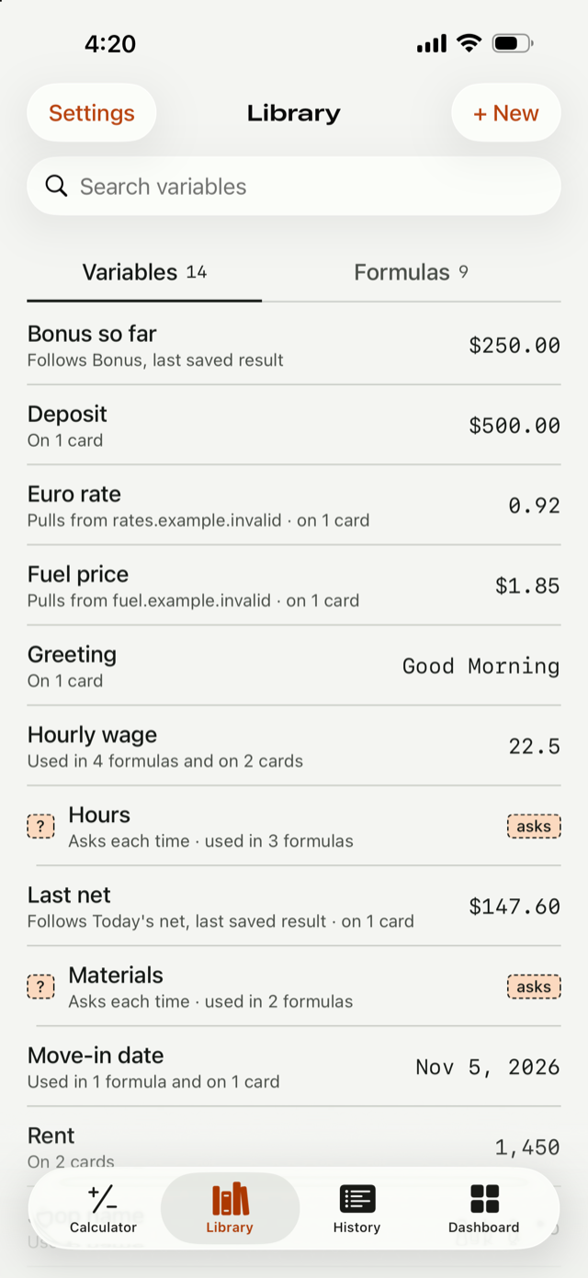Tap the battery indicator in status bar
This screenshot has height=1278, width=588.
[513, 43]
